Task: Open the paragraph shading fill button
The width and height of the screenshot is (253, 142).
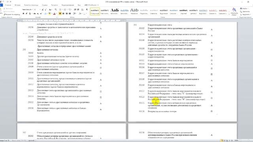Action: (x=80, y=14)
